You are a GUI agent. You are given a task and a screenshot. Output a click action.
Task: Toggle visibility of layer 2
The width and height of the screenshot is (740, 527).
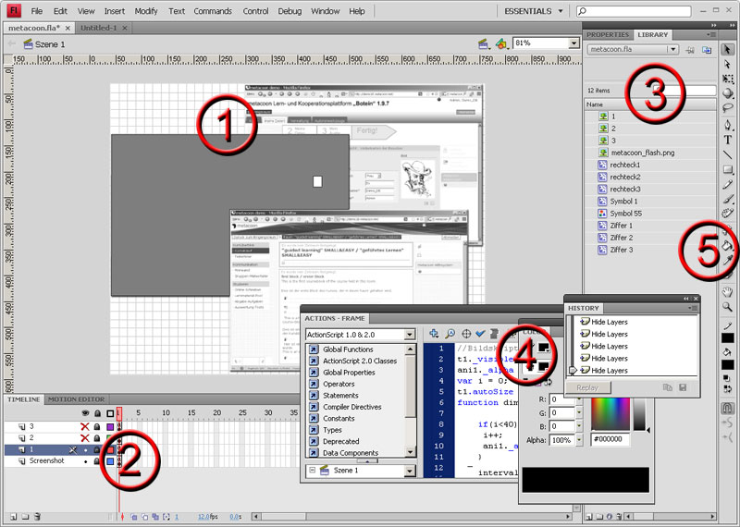click(x=85, y=437)
